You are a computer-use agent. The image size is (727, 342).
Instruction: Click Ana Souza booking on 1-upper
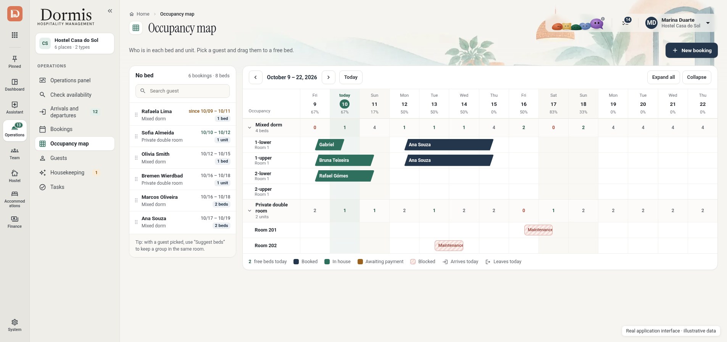(449, 160)
